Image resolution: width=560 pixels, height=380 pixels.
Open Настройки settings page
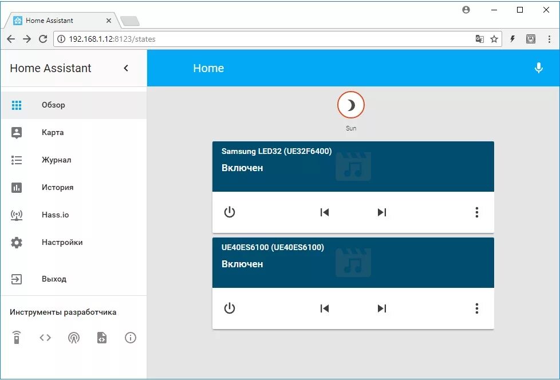point(73,242)
